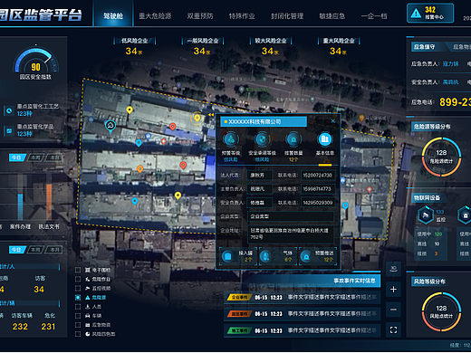Click the 一般风险企业 34 statistic
471x353 pixels.
click(202, 46)
